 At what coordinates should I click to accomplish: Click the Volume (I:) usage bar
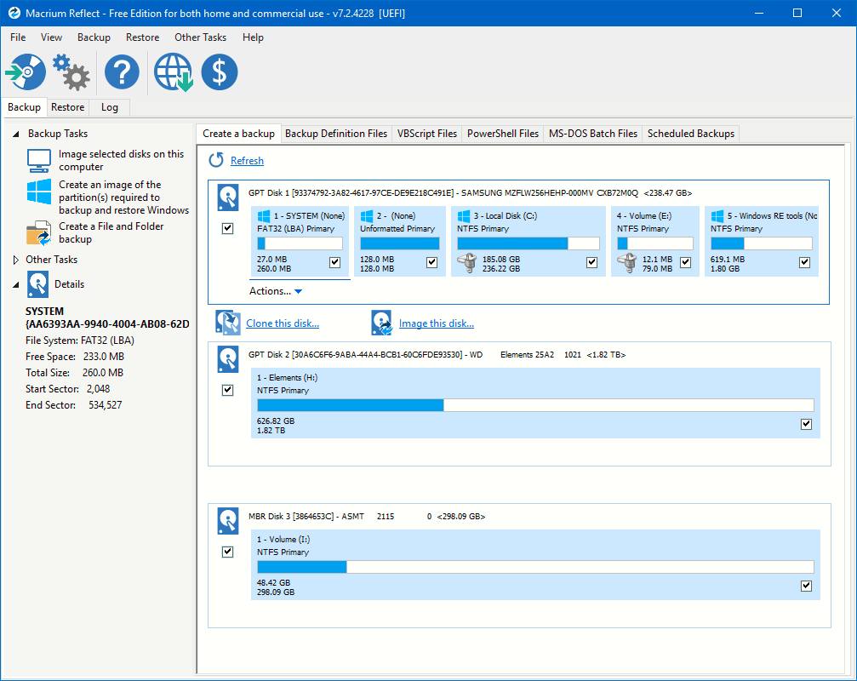point(535,567)
